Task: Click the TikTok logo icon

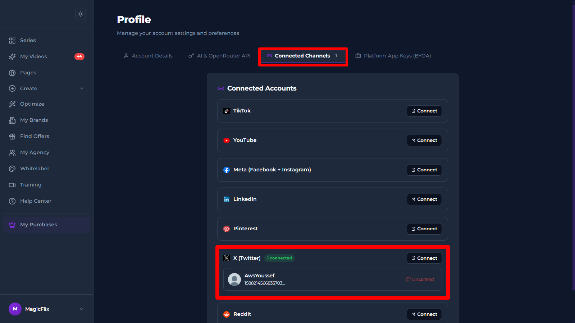Action: [227, 111]
